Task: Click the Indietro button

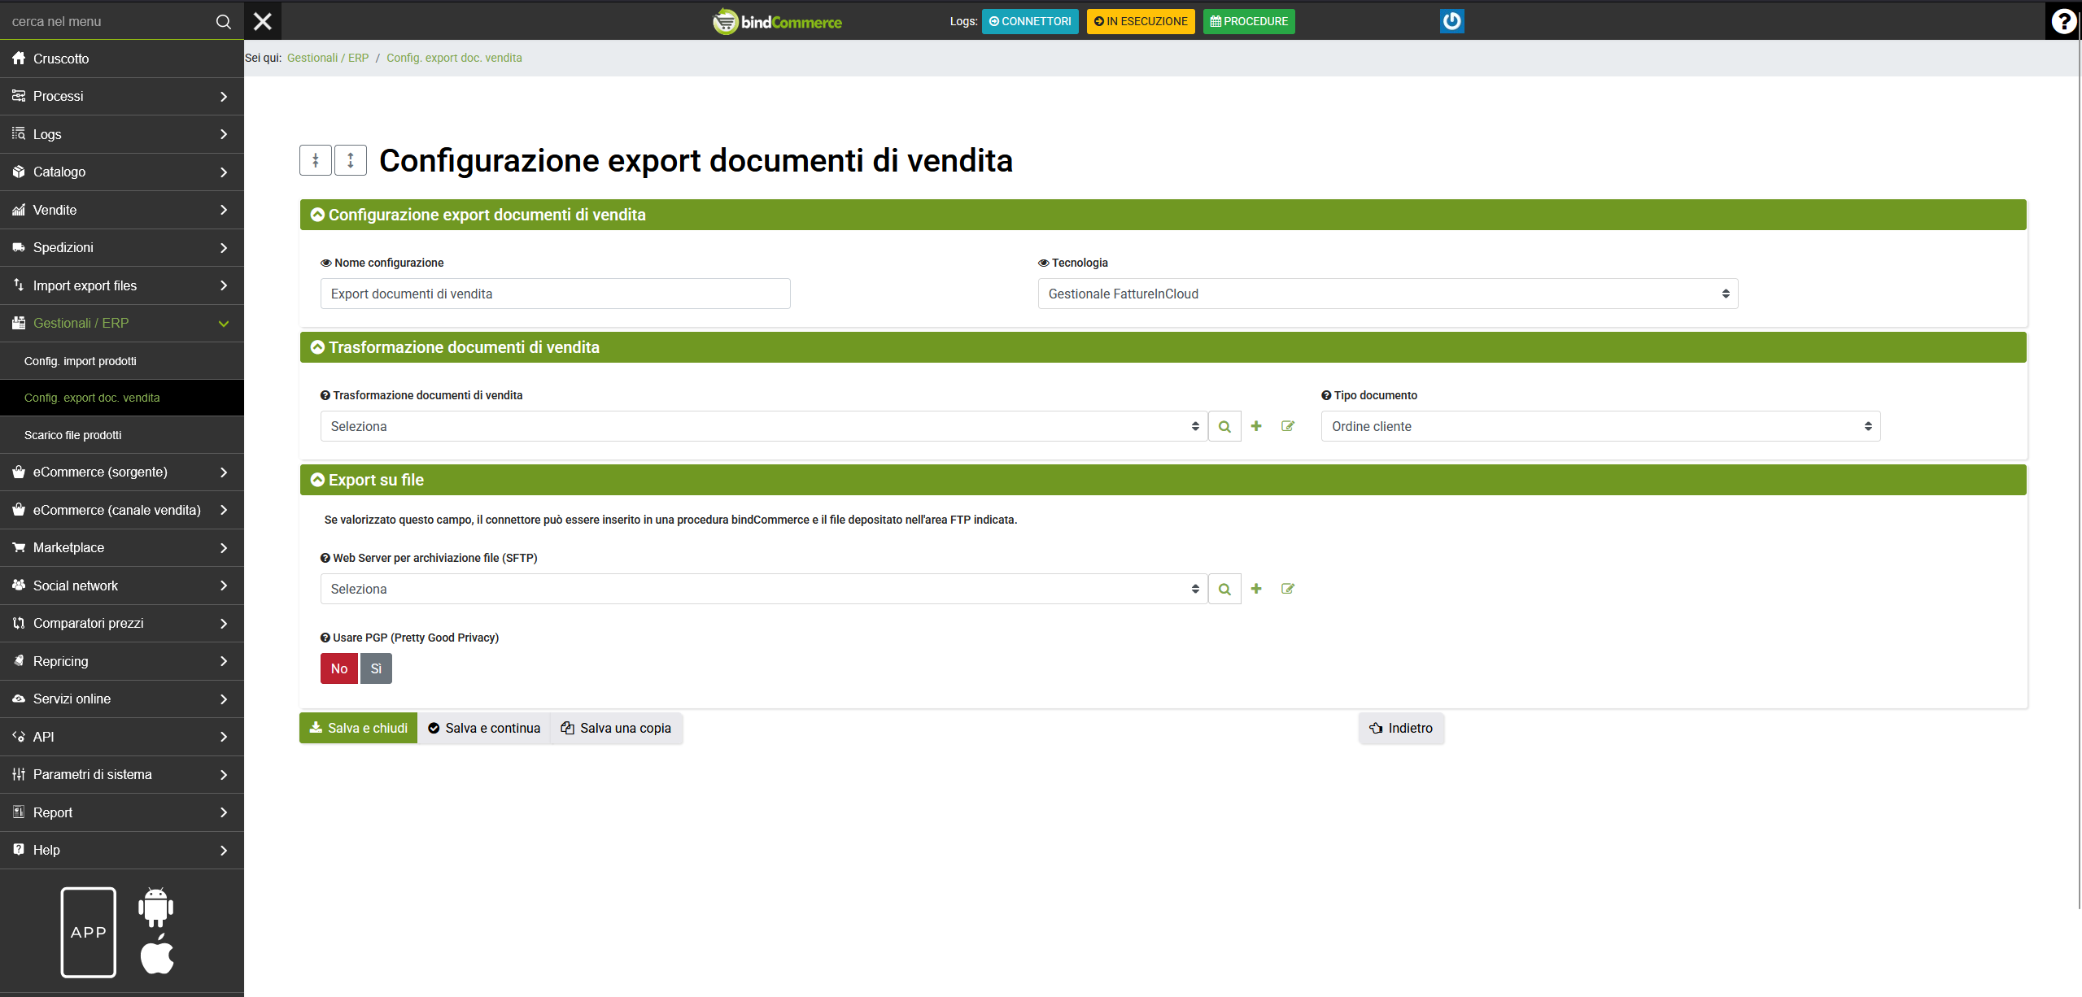Action: pyautogui.click(x=1401, y=728)
